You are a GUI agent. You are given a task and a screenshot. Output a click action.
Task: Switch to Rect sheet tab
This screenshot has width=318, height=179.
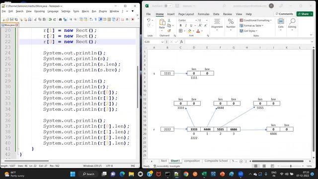(x=163, y=161)
